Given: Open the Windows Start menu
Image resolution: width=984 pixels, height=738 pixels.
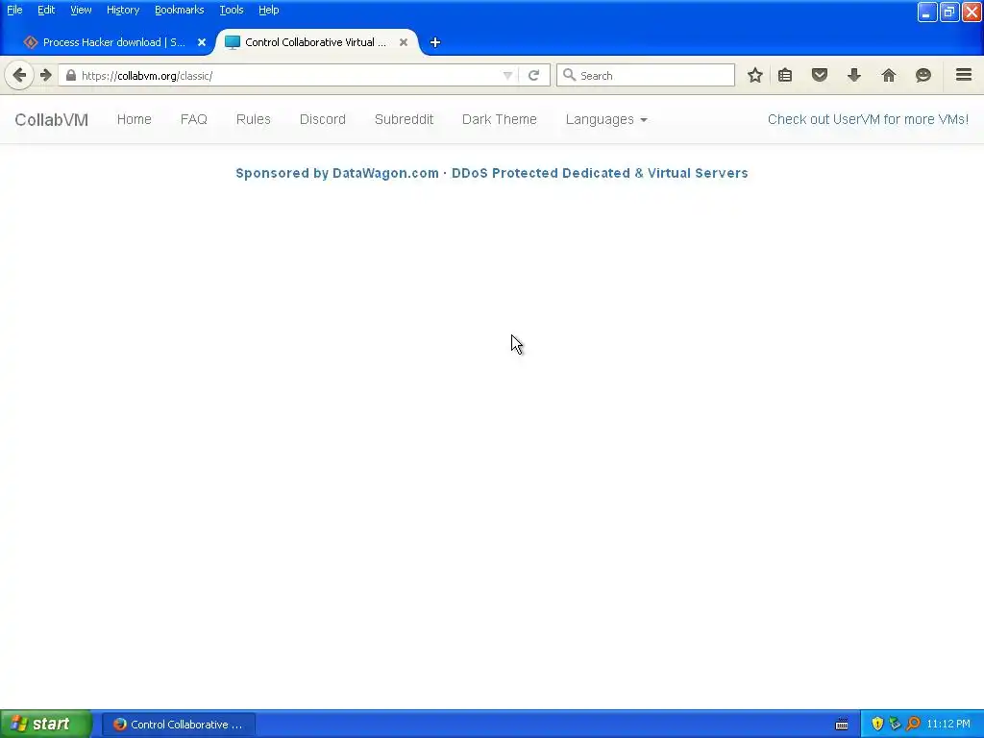Looking at the screenshot, I should tap(46, 725).
